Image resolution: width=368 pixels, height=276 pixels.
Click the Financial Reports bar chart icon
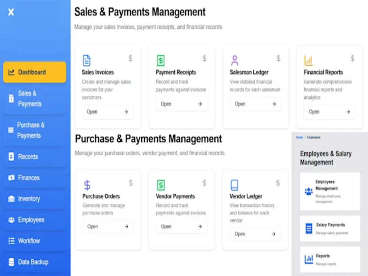pos(308,60)
